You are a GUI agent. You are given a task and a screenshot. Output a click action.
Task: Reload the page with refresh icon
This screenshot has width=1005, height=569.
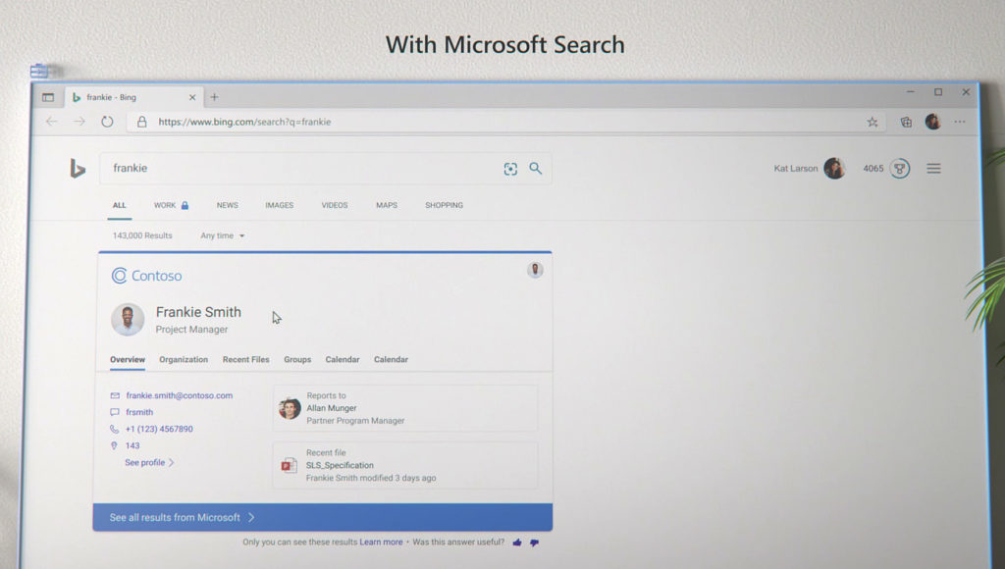click(107, 121)
